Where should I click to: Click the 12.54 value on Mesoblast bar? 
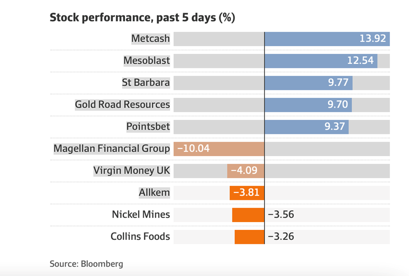click(x=360, y=61)
